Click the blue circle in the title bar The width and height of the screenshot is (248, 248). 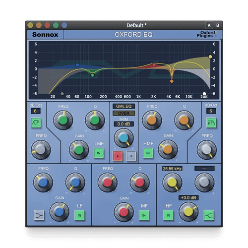pos(64,25)
